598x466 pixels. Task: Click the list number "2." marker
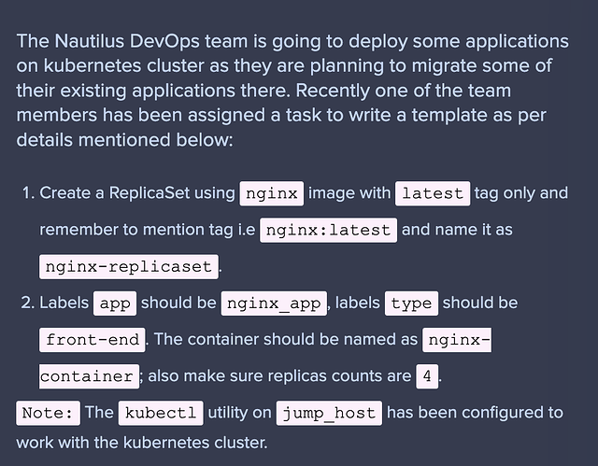tap(28, 304)
